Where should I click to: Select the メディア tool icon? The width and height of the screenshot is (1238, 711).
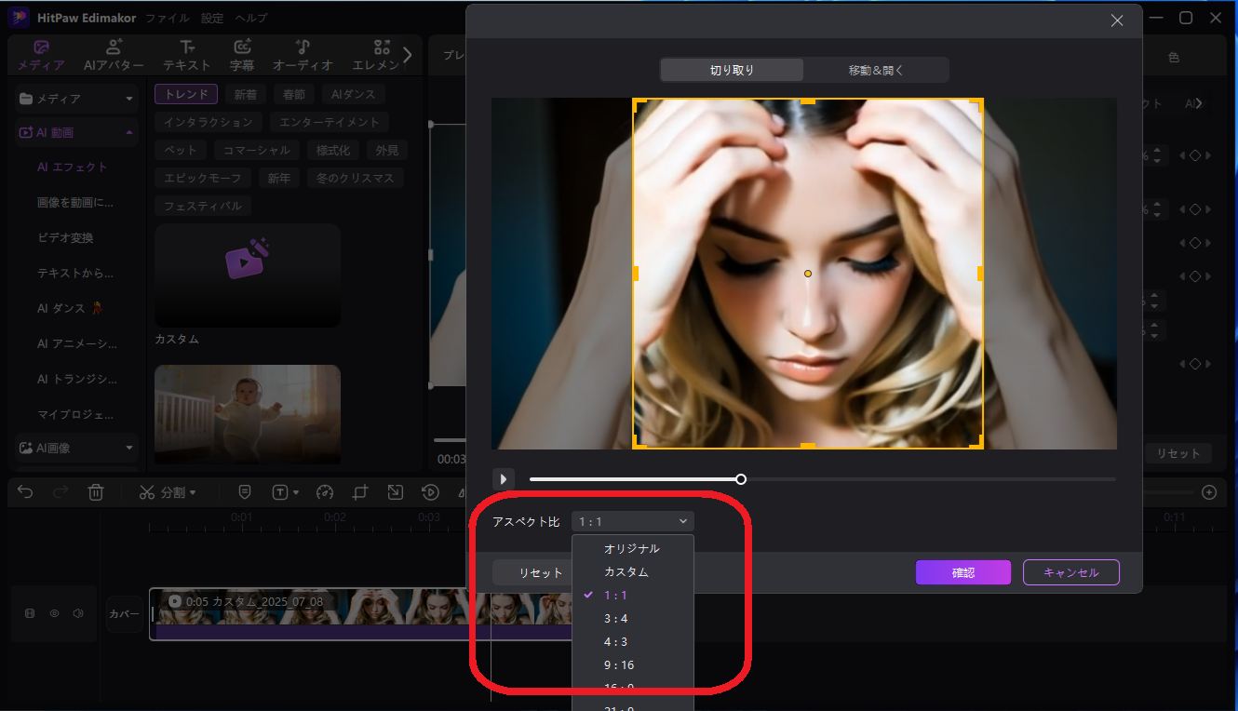coord(40,53)
